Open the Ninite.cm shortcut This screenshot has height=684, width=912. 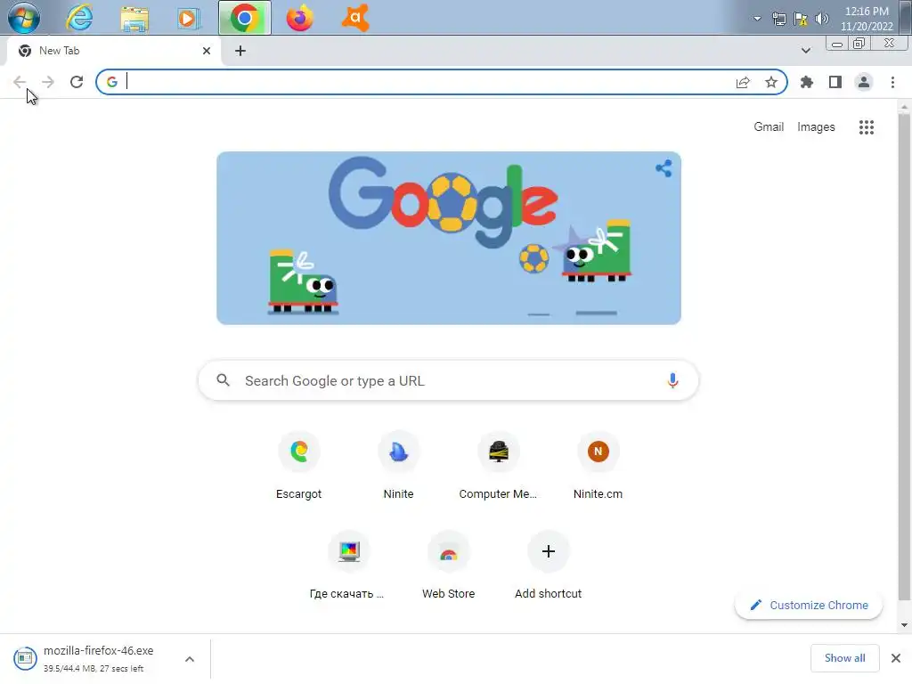(x=598, y=465)
